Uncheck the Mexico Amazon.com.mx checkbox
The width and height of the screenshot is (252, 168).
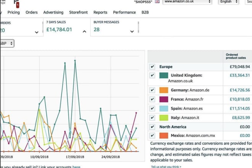click(152, 136)
